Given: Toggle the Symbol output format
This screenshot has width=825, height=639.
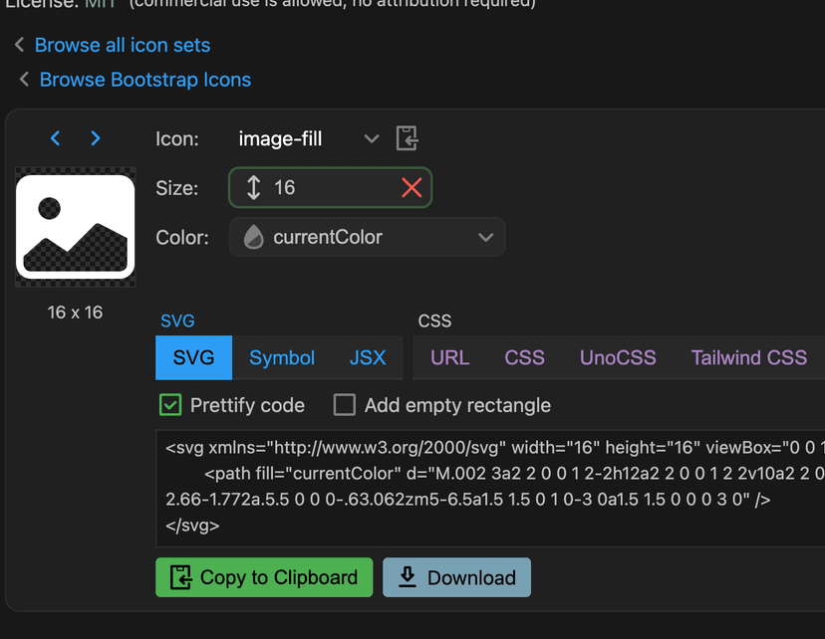Looking at the screenshot, I should pos(281,357).
